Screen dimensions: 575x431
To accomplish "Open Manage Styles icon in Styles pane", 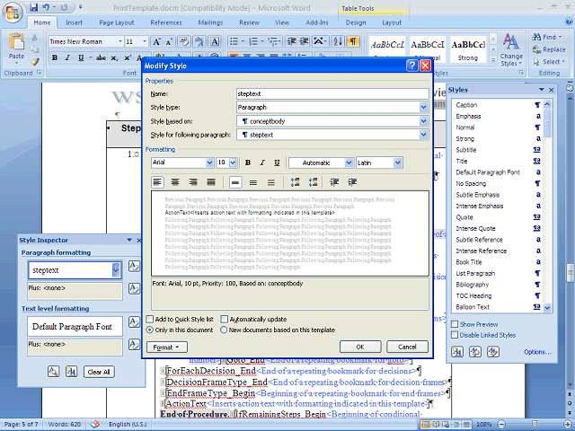I will (x=493, y=352).
